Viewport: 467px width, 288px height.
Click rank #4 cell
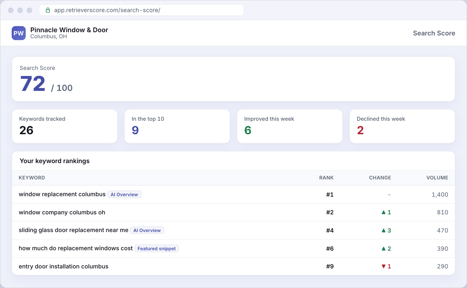pyautogui.click(x=330, y=231)
